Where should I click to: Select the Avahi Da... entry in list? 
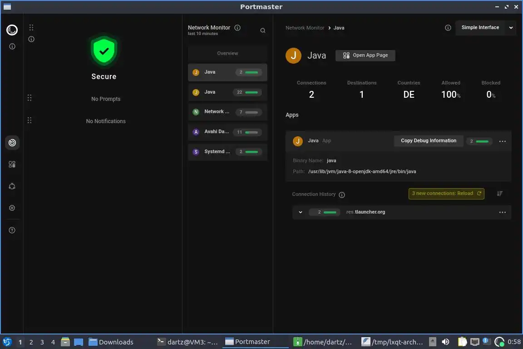[227, 132]
